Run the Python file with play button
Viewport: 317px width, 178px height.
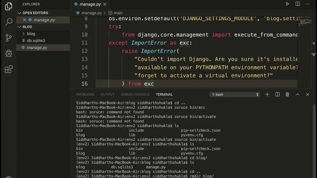click(287, 4)
